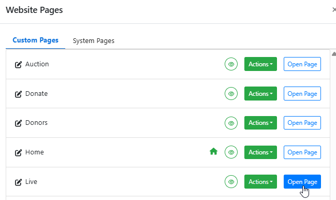The height and width of the screenshot is (200, 336).
Task: Select the Custom Pages tab
Action: pyautogui.click(x=35, y=40)
